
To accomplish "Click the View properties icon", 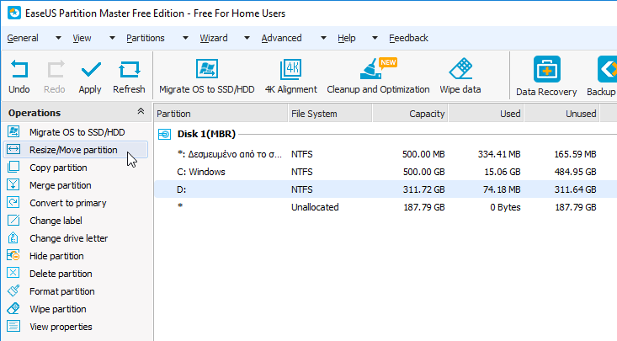I will tap(13, 327).
